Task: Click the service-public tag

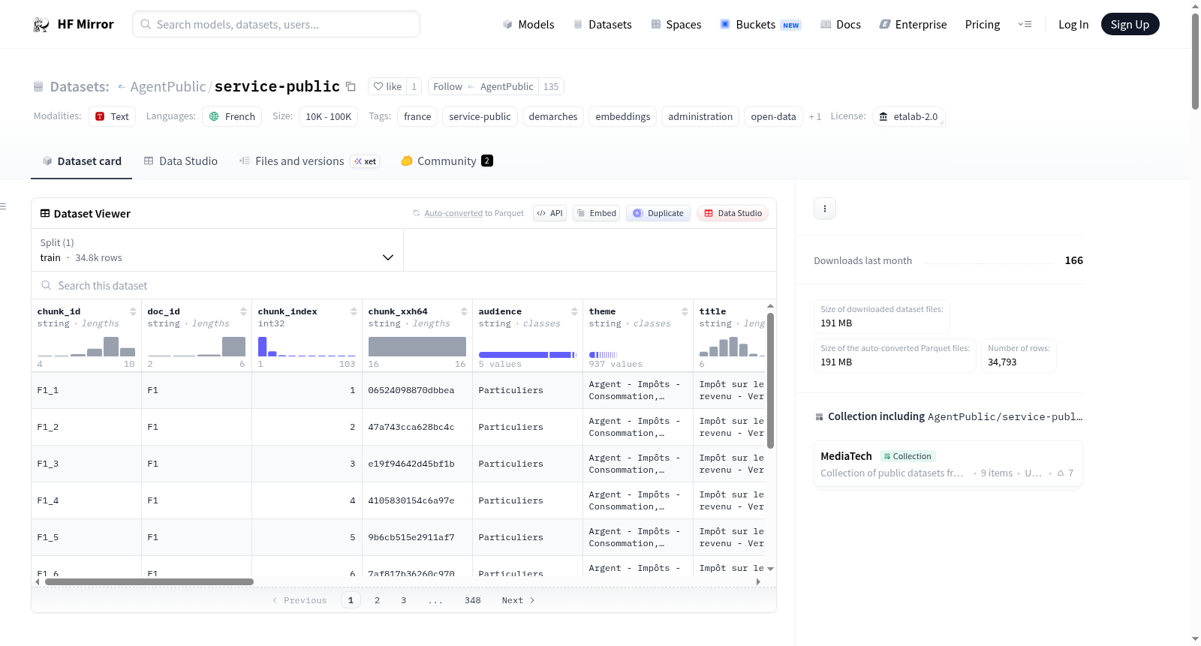Action: (480, 116)
